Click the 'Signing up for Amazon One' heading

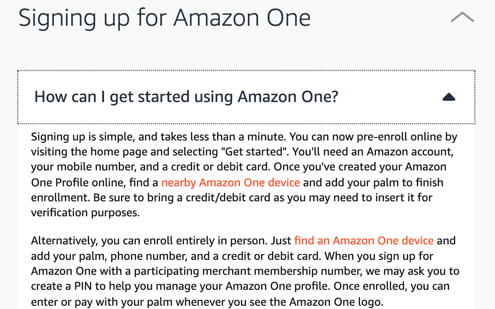165,18
